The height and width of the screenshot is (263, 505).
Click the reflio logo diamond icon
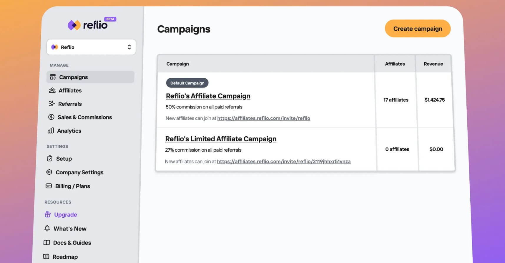coord(74,25)
